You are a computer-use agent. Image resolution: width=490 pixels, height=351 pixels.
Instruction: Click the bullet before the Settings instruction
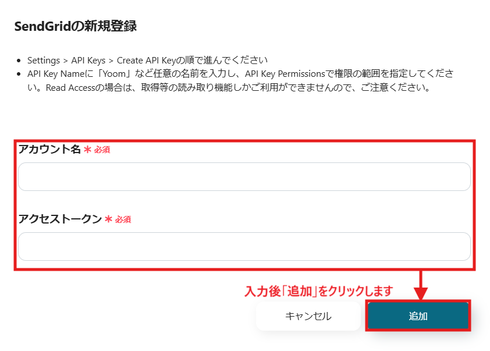click(19, 61)
